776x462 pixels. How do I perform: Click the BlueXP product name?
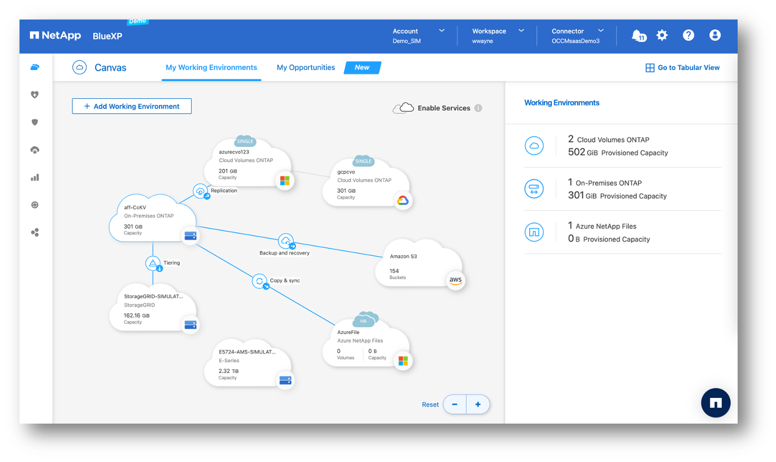(x=108, y=35)
